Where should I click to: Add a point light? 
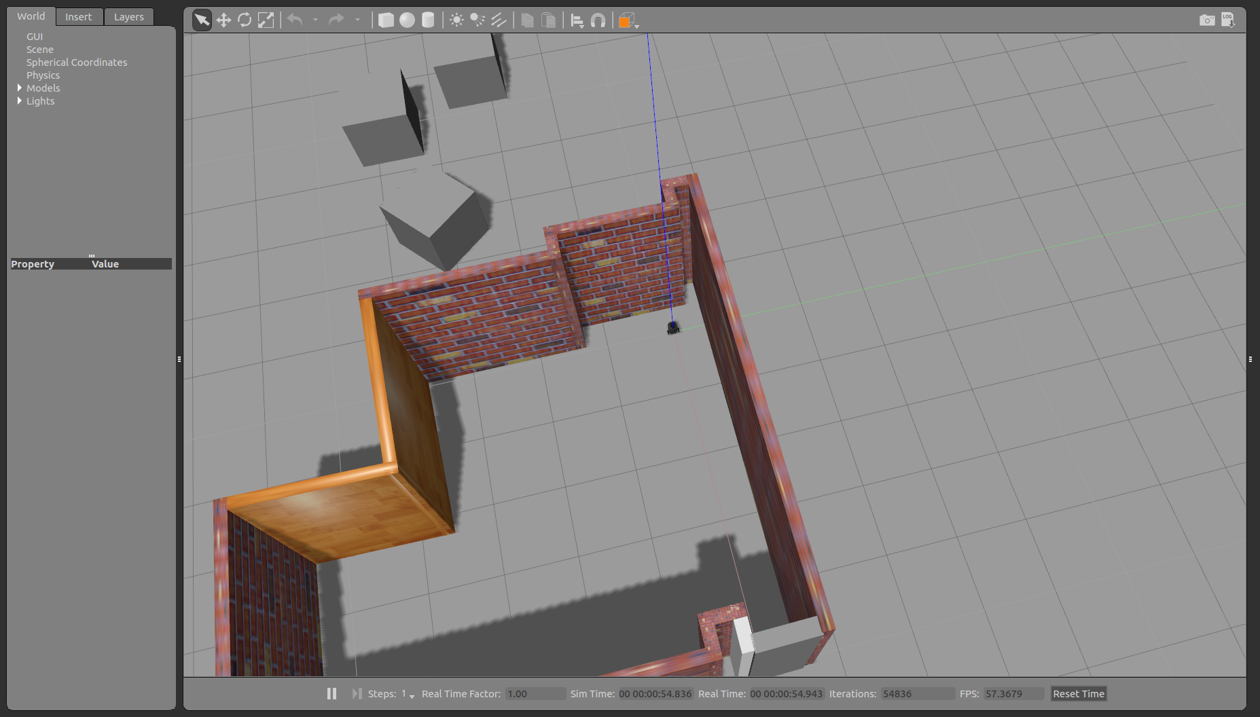456,20
